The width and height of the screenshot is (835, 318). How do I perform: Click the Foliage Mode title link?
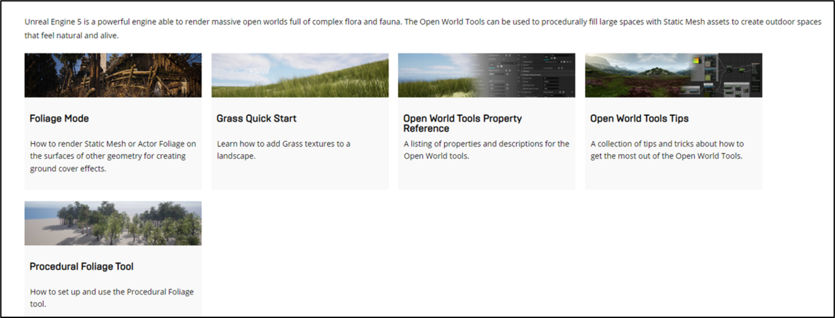pos(59,119)
